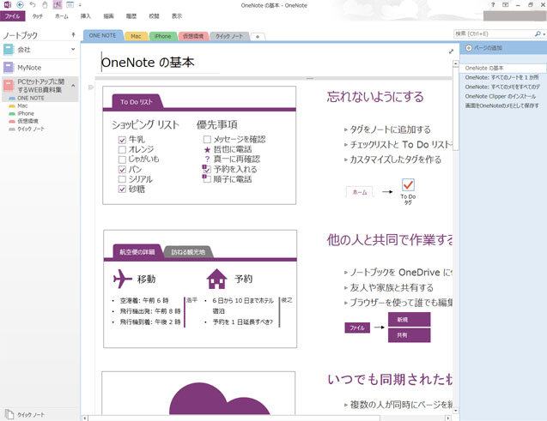Open page OneNote の基本 in page list
The width and height of the screenshot is (547, 421).
tap(502, 69)
